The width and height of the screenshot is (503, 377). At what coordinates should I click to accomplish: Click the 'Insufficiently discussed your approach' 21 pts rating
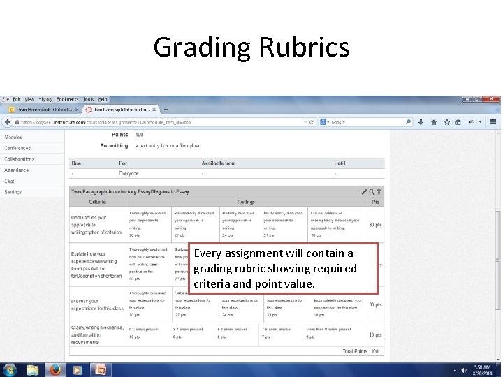[x=284, y=224]
